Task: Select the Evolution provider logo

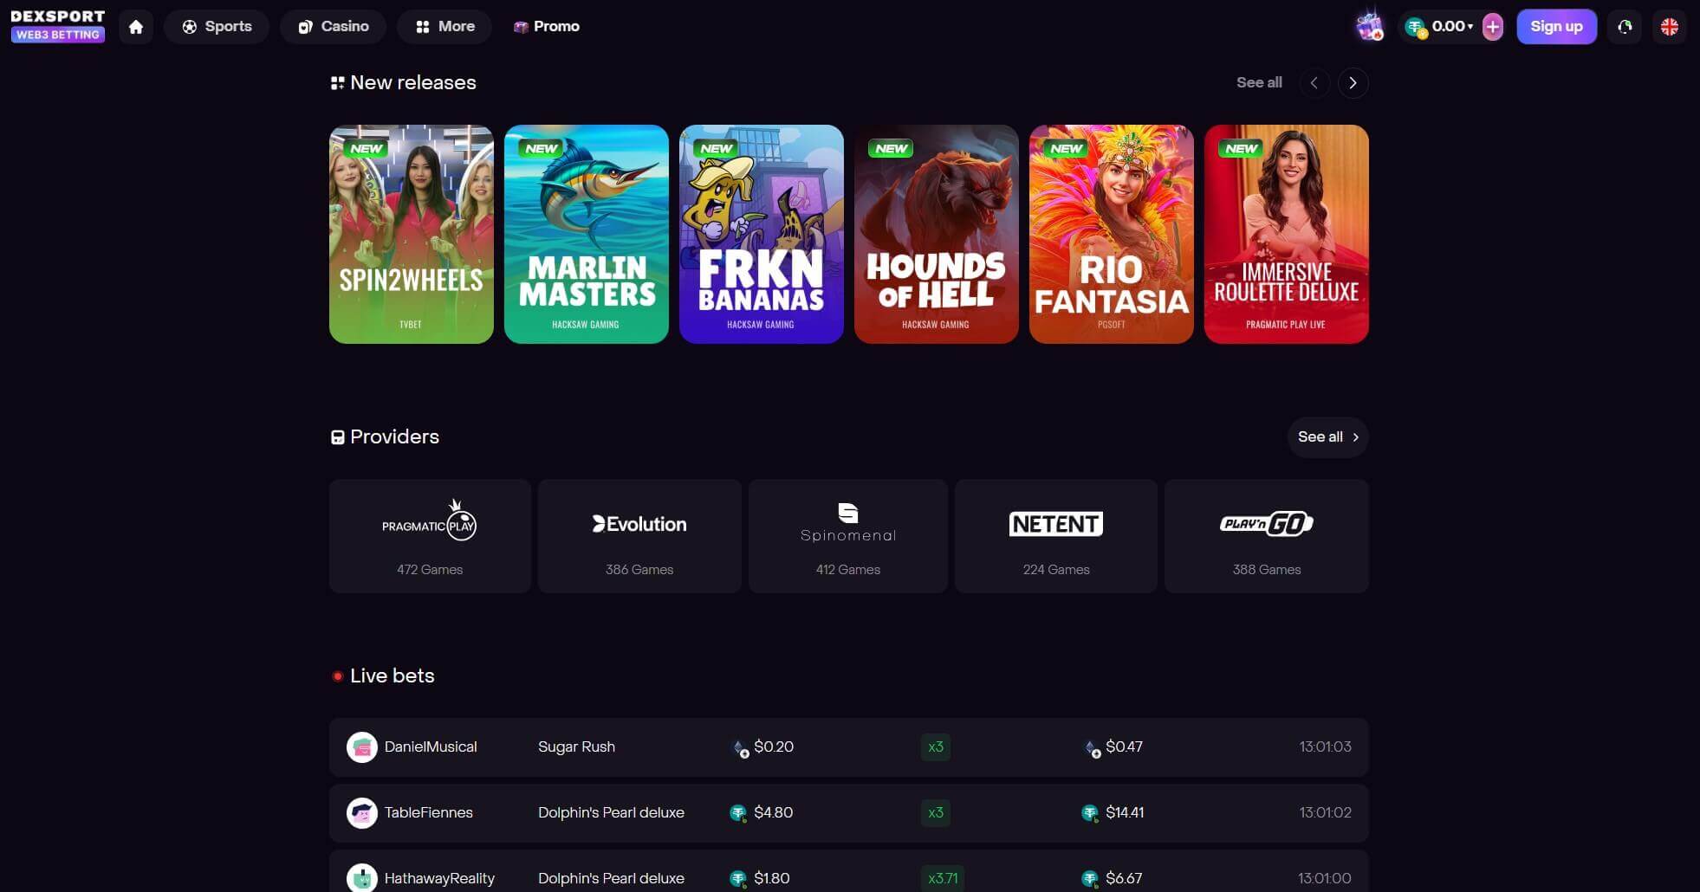Action: pos(639,523)
